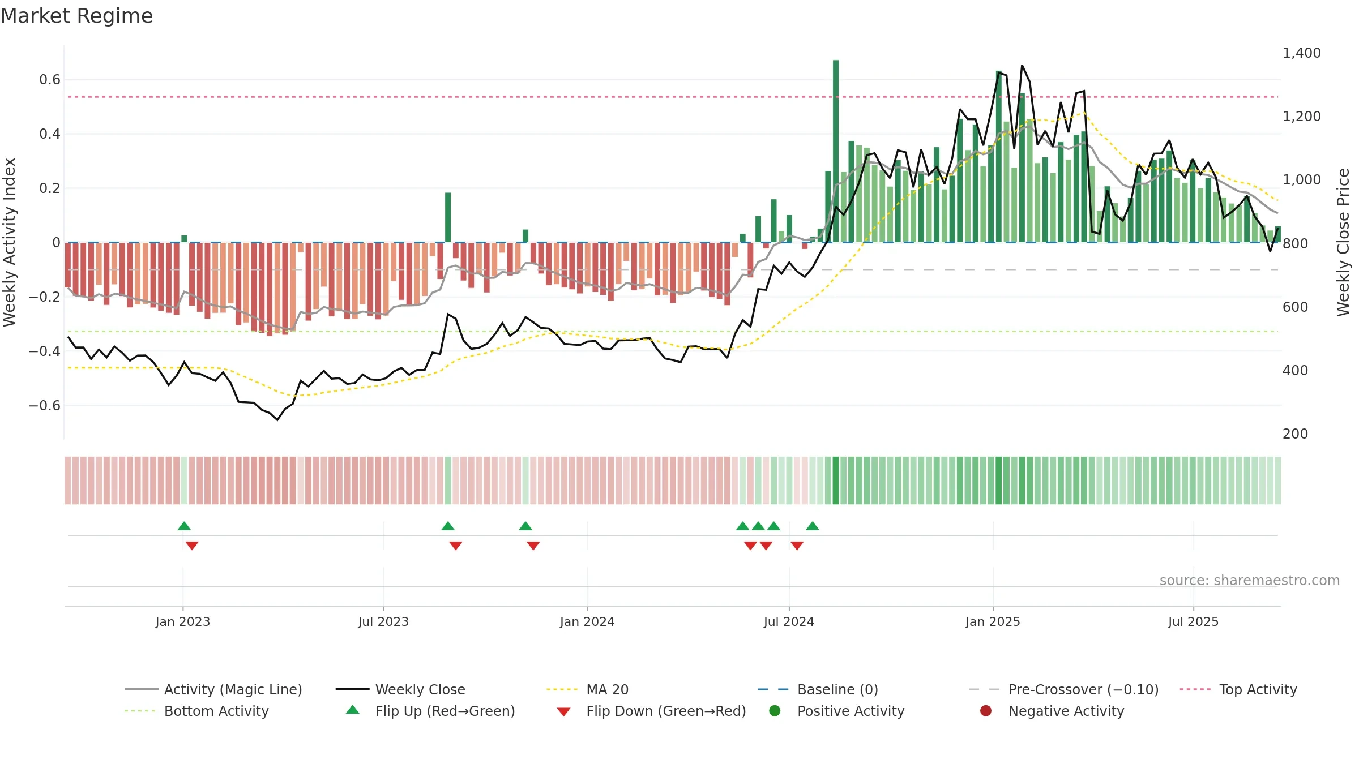Click the 400 price axis label
Screen dimensions: 1359x764
pyautogui.click(x=1295, y=371)
